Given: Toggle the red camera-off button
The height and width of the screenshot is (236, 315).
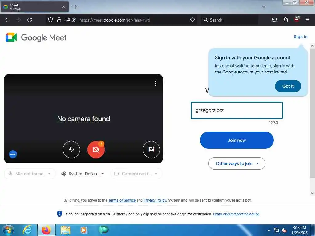Looking at the screenshot, I should click(x=96, y=150).
